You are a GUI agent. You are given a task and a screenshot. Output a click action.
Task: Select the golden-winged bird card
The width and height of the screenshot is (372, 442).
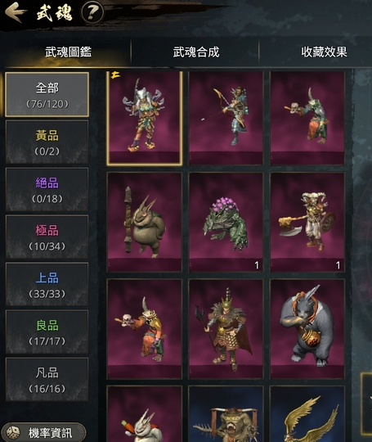(307, 414)
